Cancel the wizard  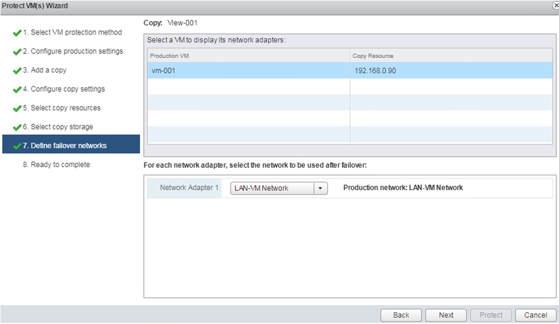[536, 315]
